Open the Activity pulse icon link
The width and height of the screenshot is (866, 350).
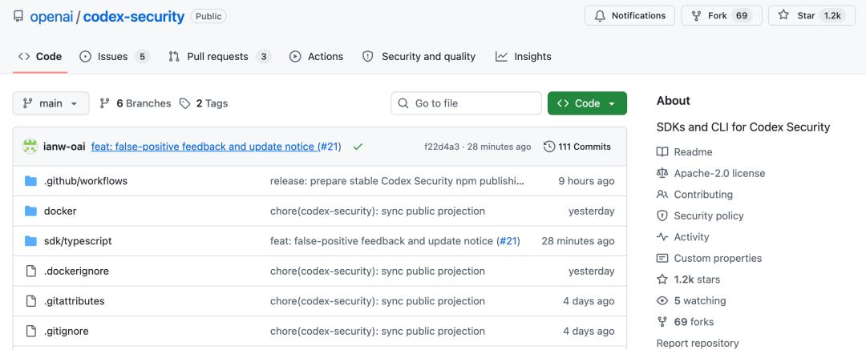[662, 237]
